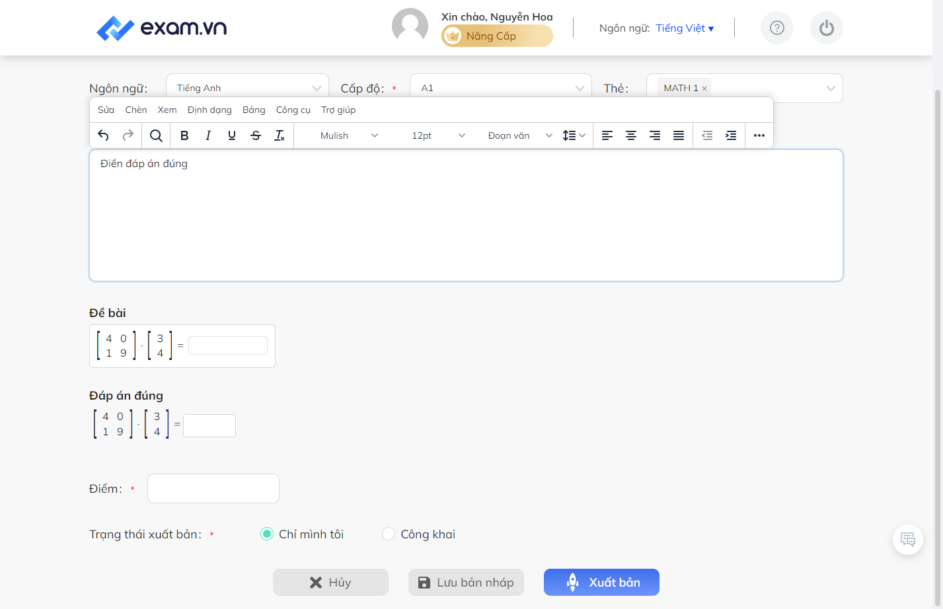The height and width of the screenshot is (609, 943).
Task: Click the power logout icon
Action: [827, 28]
